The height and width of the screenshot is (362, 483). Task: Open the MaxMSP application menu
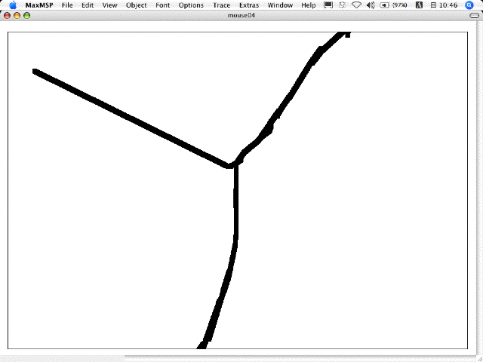[39, 5]
